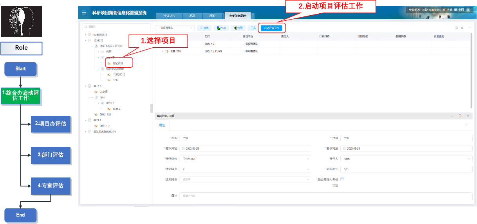Collapse the 1234233 tree node
Viewport: 477px width, 224px height.
point(85,40)
